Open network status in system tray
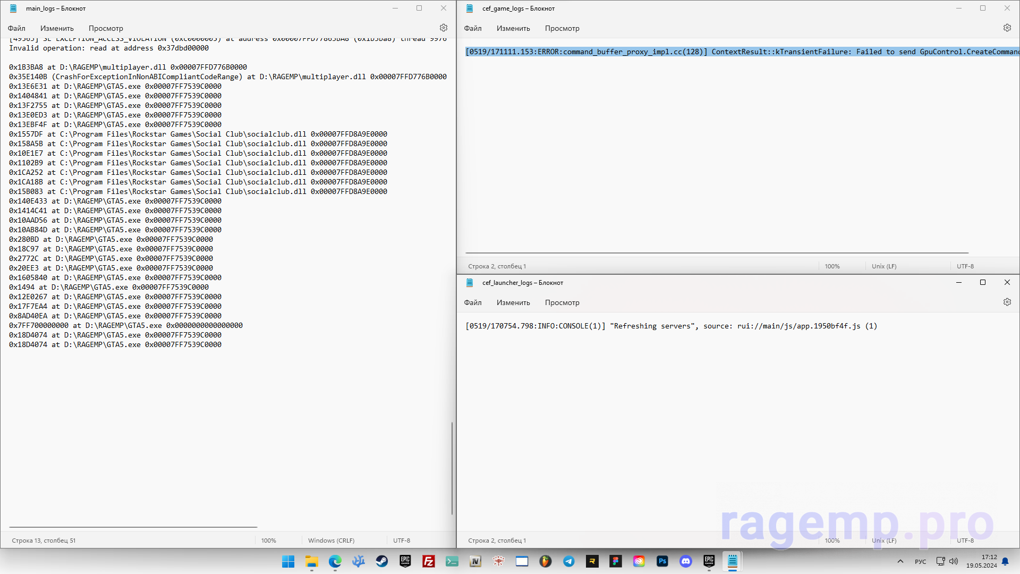 [x=941, y=561]
